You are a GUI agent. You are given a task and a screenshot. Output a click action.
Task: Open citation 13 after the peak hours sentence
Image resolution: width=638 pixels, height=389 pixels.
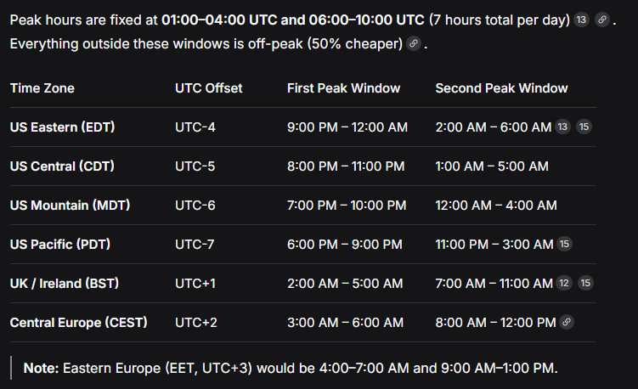pyautogui.click(x=581, y=20)
